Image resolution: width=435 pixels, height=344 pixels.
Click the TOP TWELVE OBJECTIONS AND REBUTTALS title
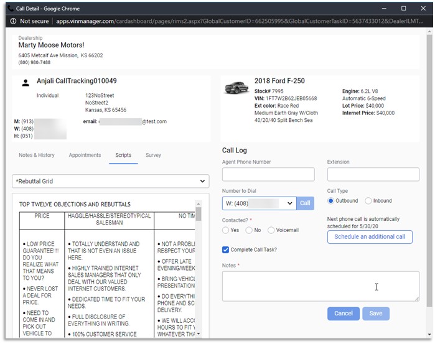click(75, 205)
